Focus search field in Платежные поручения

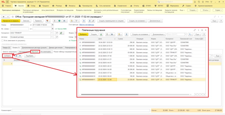(x=175, y=34)
